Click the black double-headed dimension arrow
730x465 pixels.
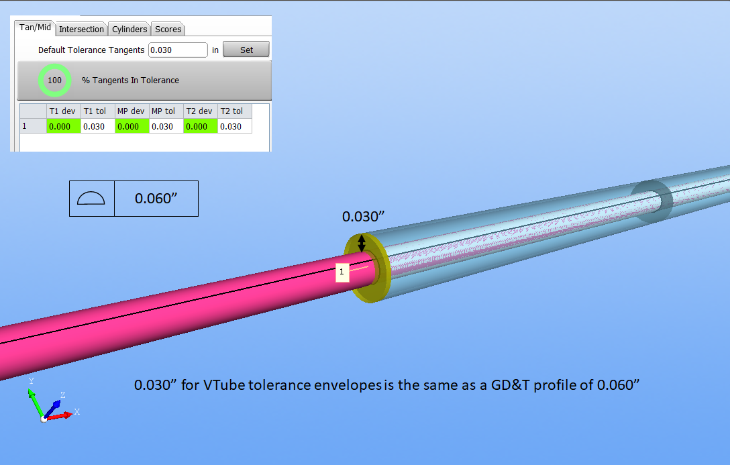click(x=362, y=244)
